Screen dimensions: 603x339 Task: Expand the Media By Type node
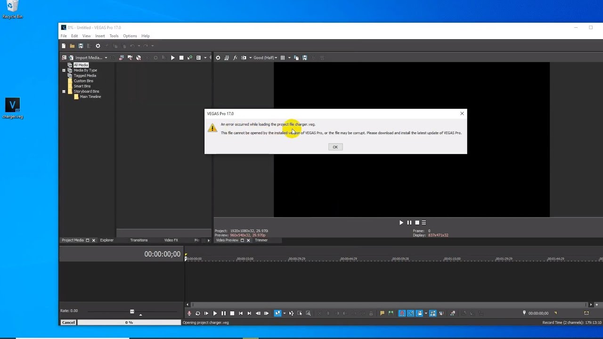point(64,70)
